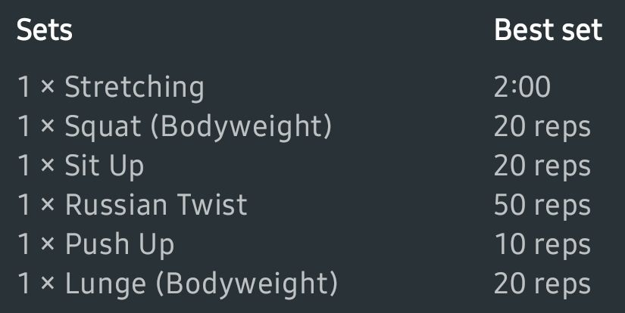Viewport: 625px width, 313px height.
Task: Click the 10 reps value for Push Up
Action: pos(542,244)
